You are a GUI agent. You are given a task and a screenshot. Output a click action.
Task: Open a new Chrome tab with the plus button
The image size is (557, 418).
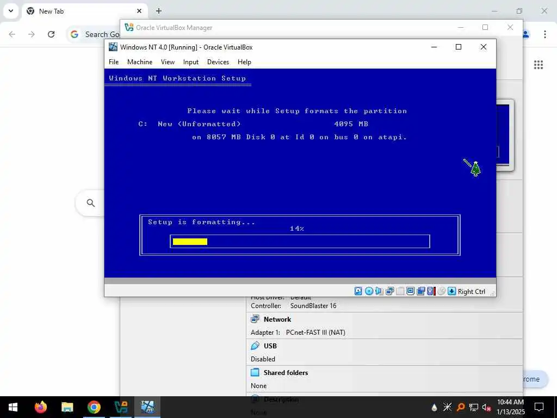coord(159,11)
